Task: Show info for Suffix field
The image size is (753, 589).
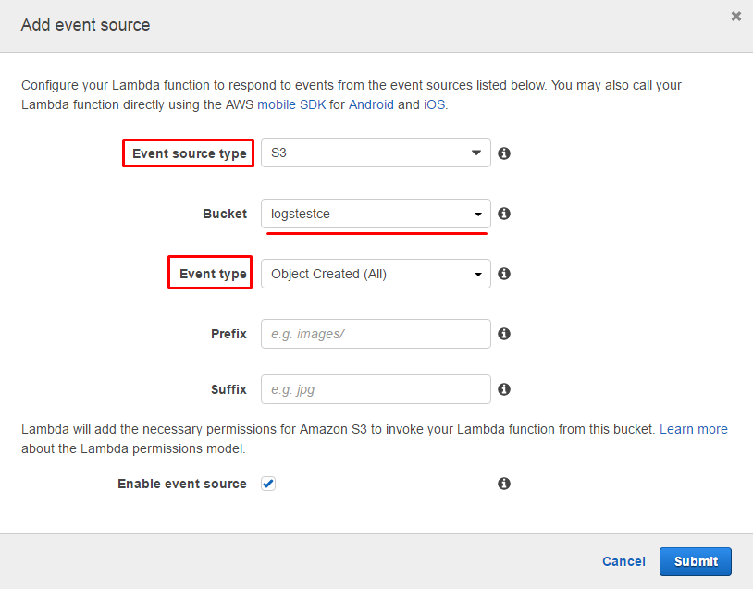Action: tap(504, 389)
